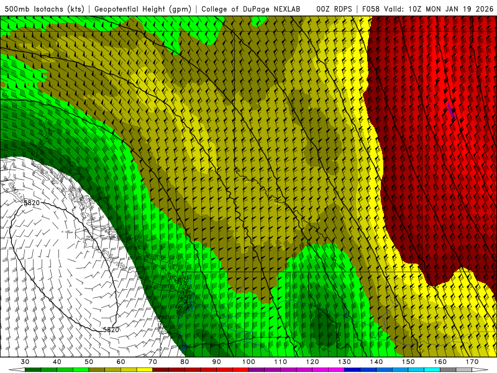497x373 pixels.
Task: Click the bright yellow swatch just before 70
Action: point(145,370)
